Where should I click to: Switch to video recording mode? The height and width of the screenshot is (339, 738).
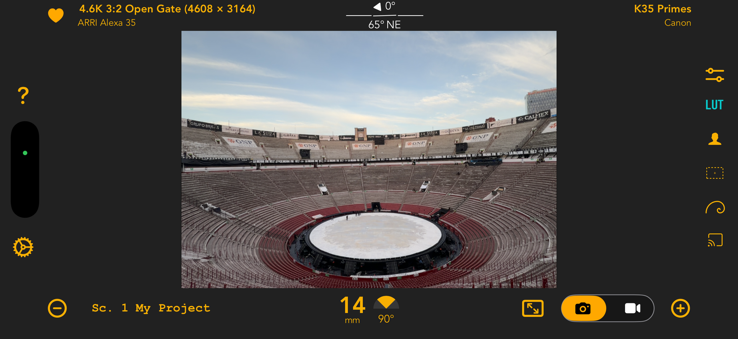tap(632, 308)
